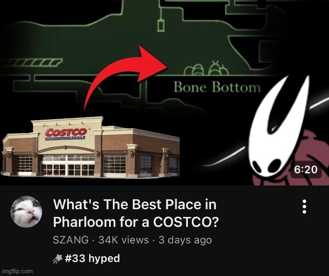Image resolution: width=329 pixels, height=276 pixels.
Task: Click the Costco Wholesale store image
Action: [90, 147]
